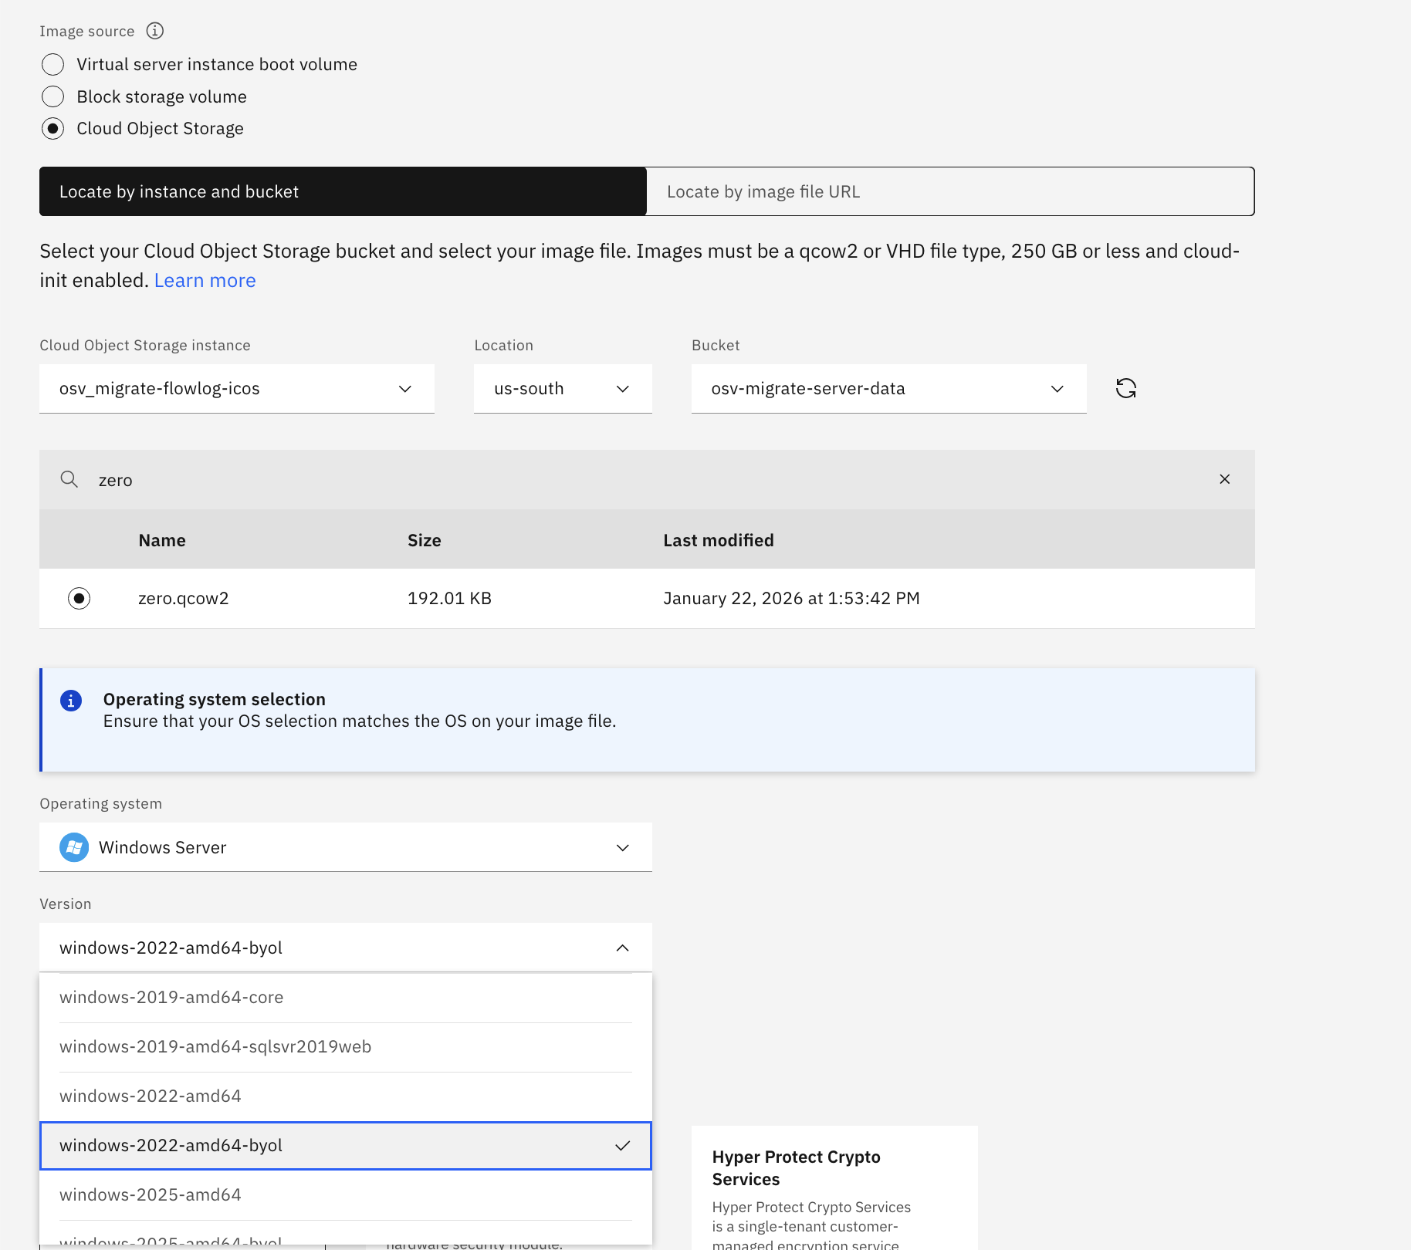Clear the zero search text
Viewport: 1411px width, 1250px height.
coord(1225,479)
